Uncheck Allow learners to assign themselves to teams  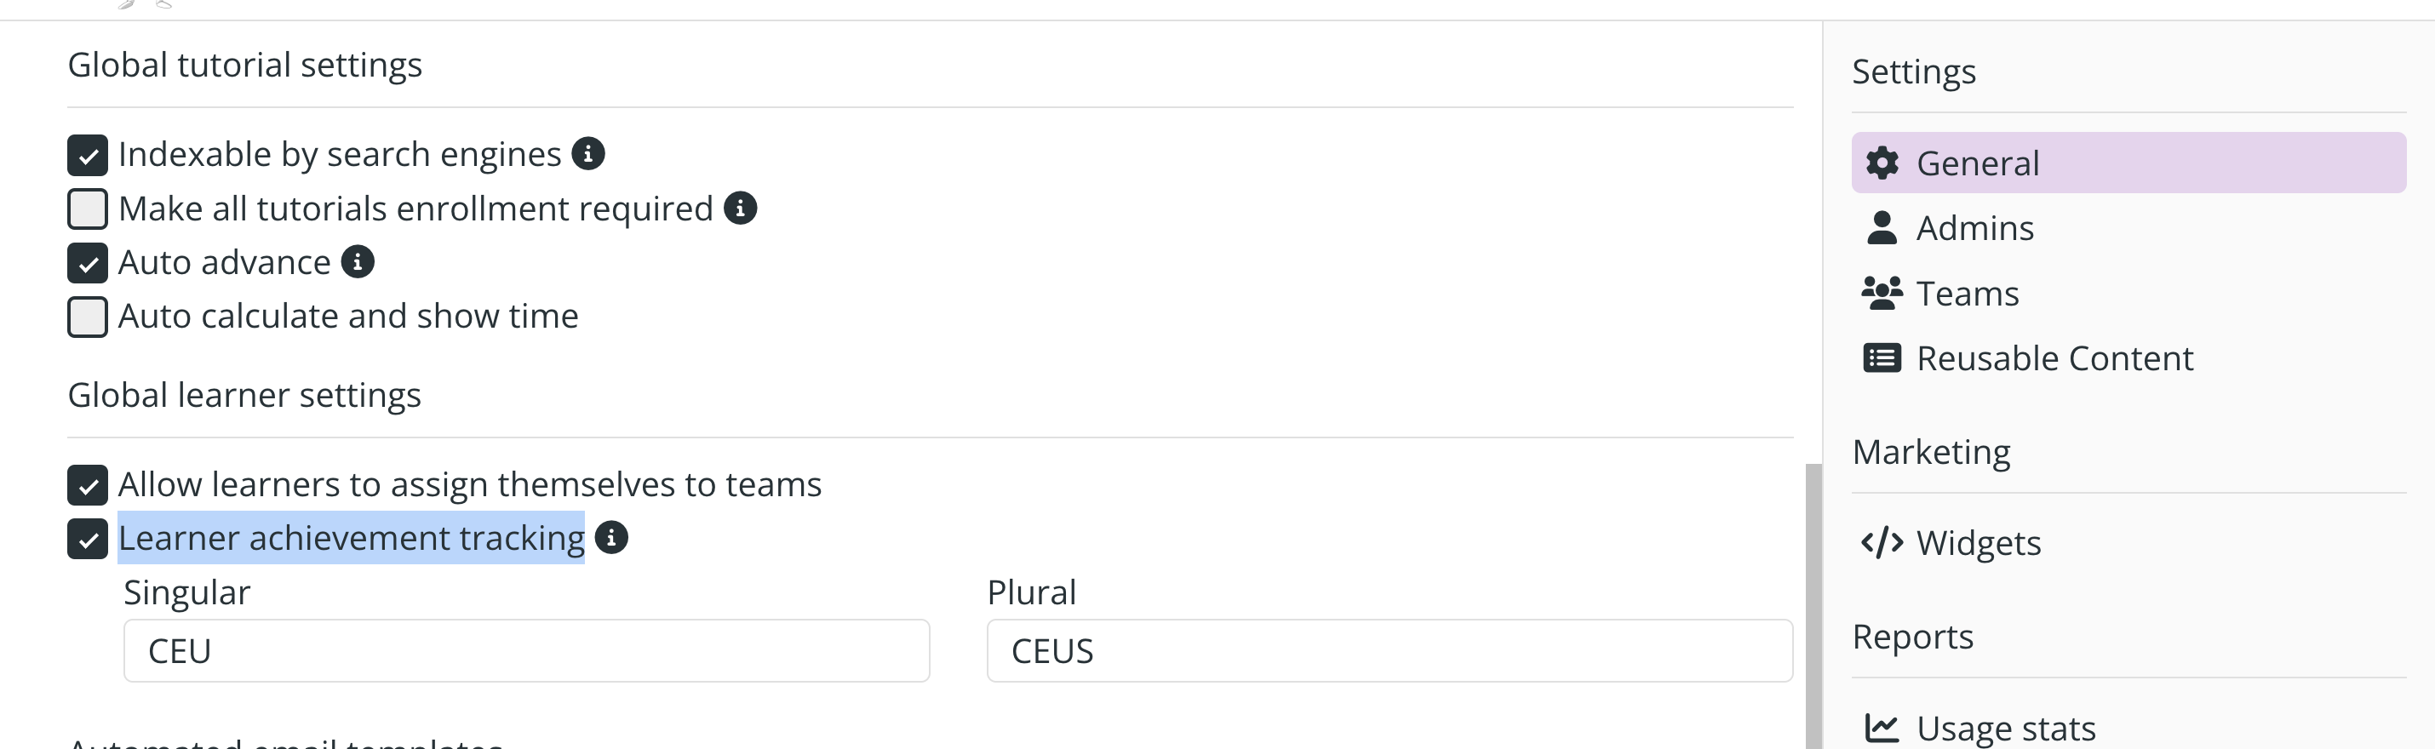pos(88,485)
